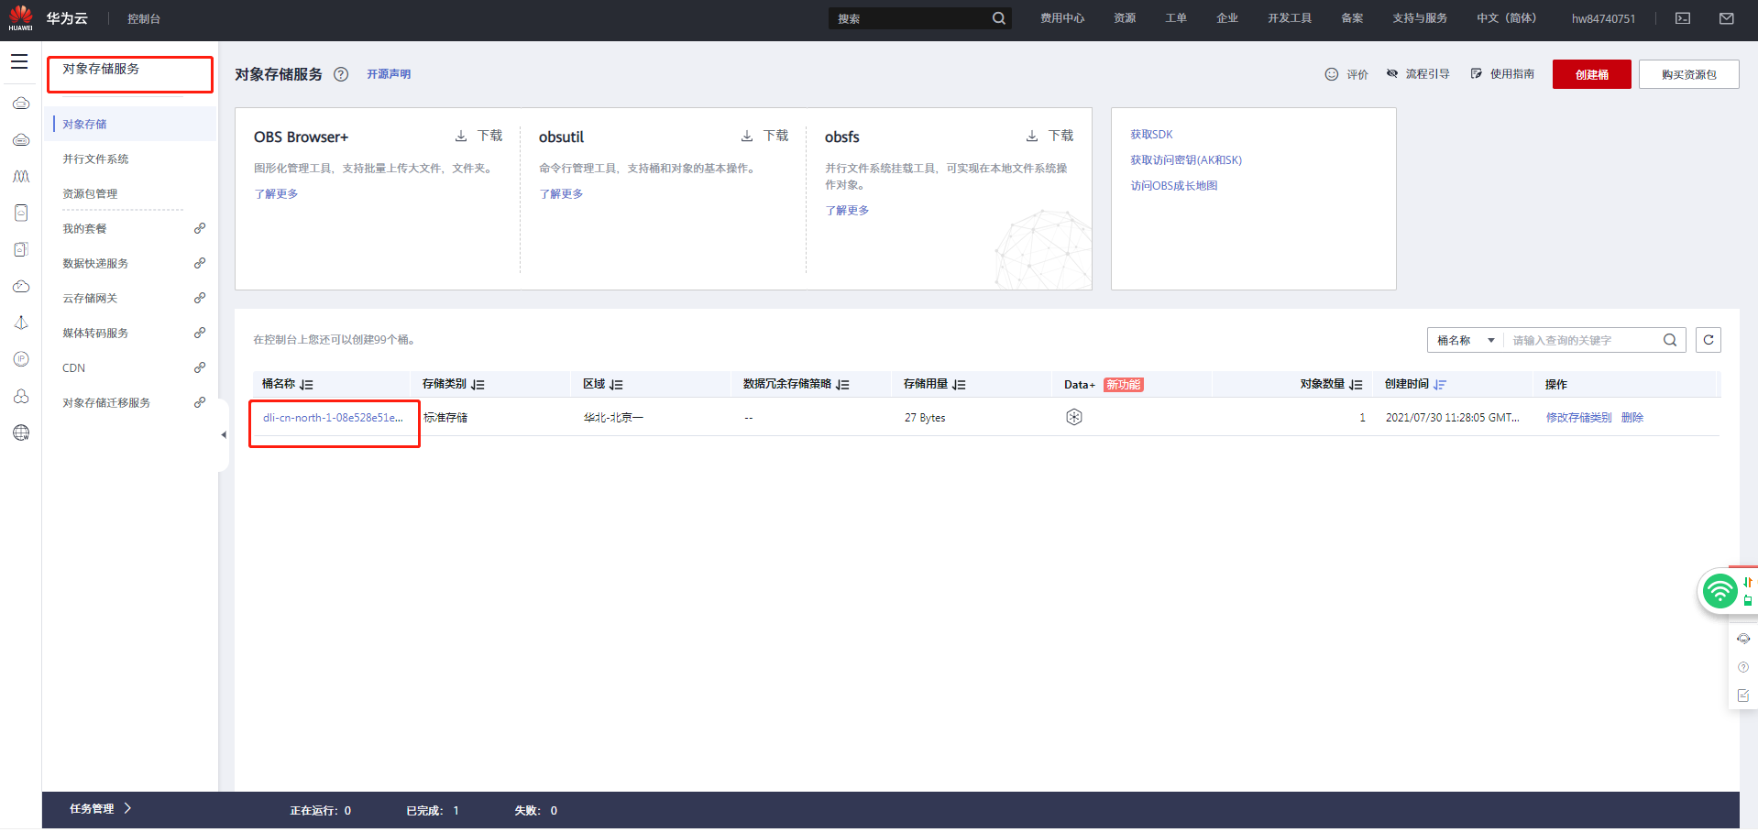The height and width of the screenshot is (832, 1758).
Task: Open the 控制台 console link
Action: point(144,18)
